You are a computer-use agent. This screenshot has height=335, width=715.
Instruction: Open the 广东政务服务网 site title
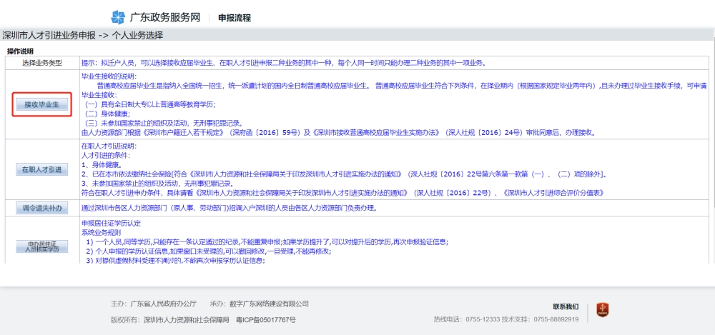click(165, 18)
